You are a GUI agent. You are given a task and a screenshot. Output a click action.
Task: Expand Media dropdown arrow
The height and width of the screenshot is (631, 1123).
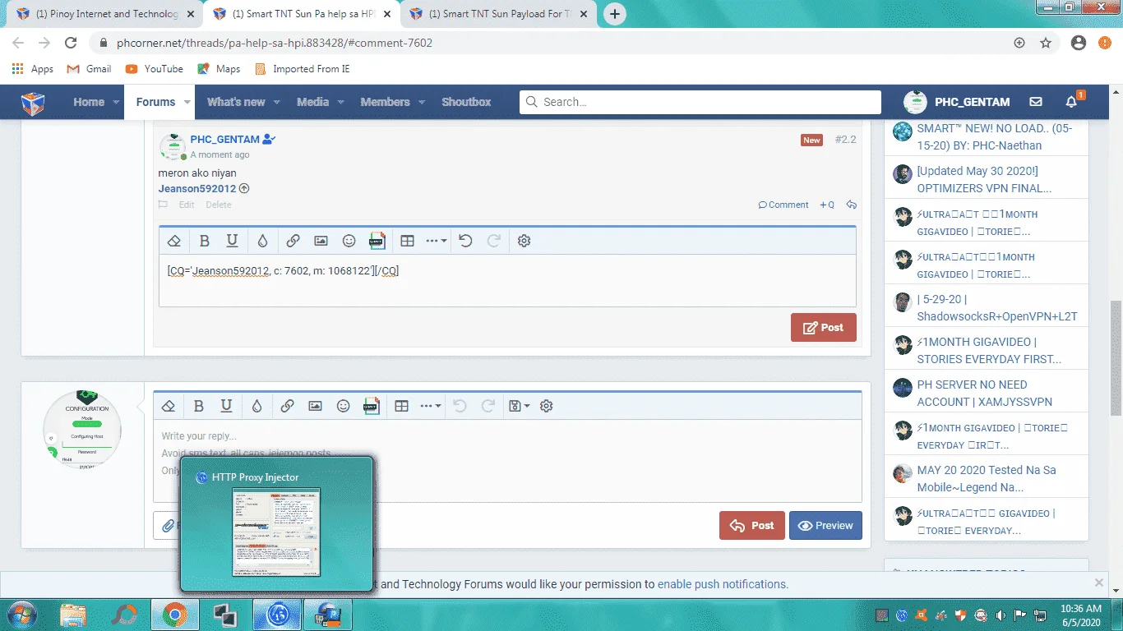(340, 102)
